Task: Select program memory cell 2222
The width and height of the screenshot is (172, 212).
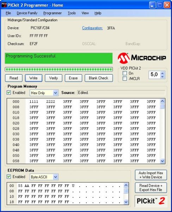Action: [51, 101]
